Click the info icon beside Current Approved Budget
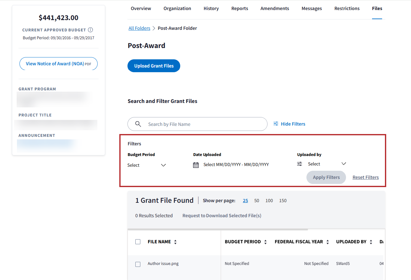 tap(90, 30)
